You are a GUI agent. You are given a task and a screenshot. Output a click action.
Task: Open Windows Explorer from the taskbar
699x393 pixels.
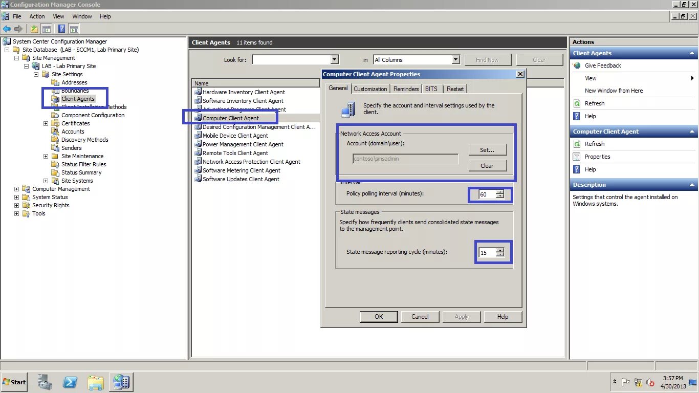(96, 382)
